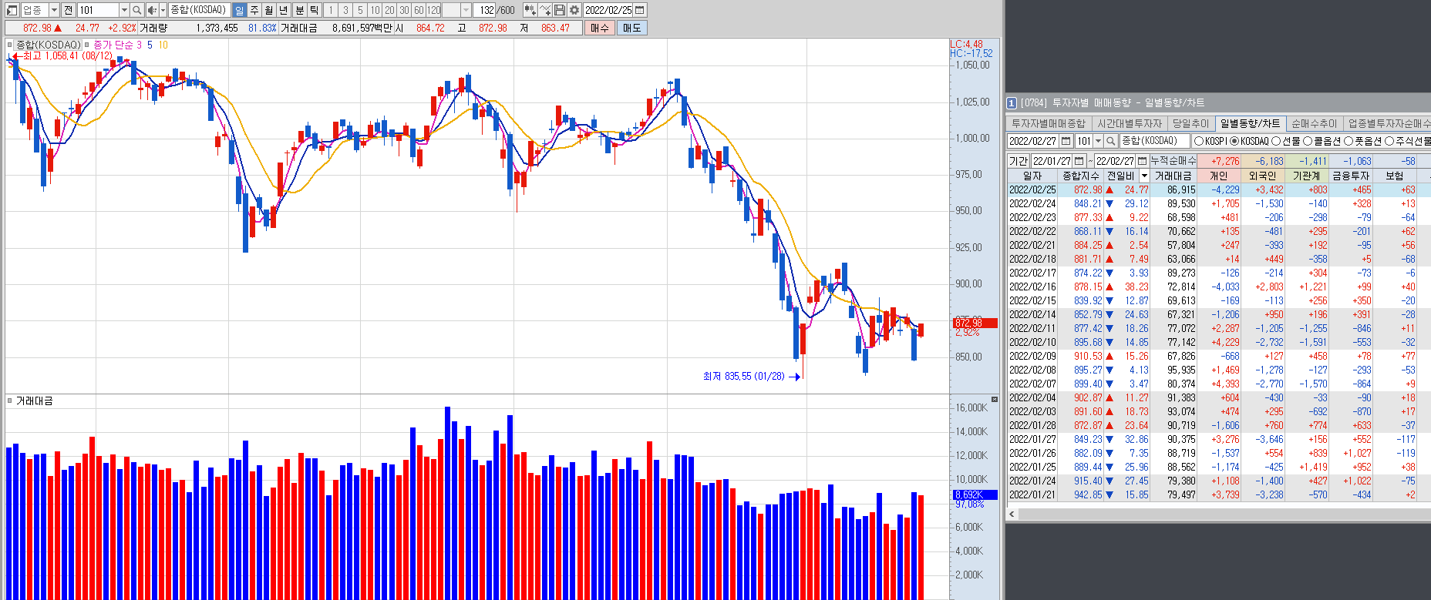Click the save floppy disk icon
The height and width of the screenshot is (600, 1431).
(x=560, y=10)
